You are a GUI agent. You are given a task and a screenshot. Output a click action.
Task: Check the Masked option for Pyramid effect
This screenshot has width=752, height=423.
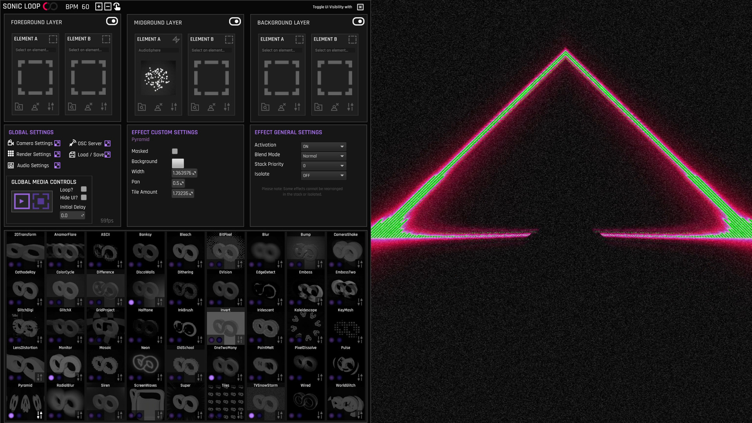[175, 151]
